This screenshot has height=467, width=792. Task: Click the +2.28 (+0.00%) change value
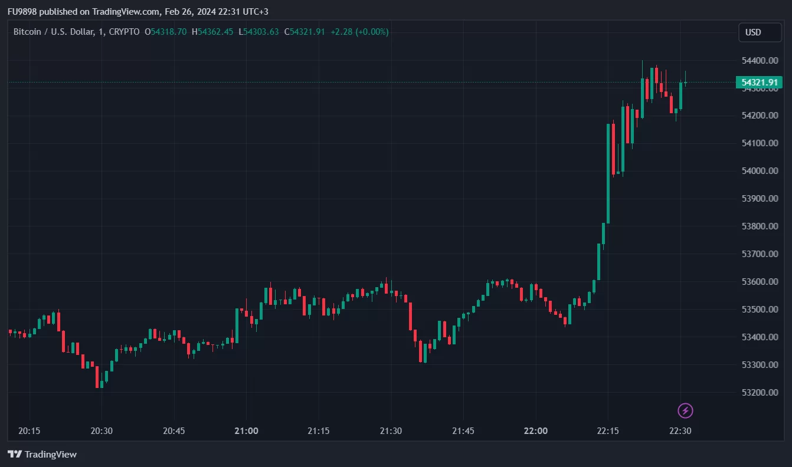359,32
